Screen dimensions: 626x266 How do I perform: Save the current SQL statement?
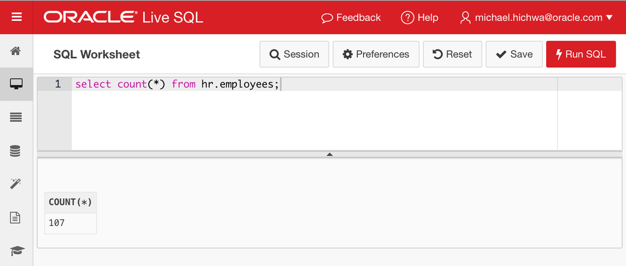click(x=514, y=54)
